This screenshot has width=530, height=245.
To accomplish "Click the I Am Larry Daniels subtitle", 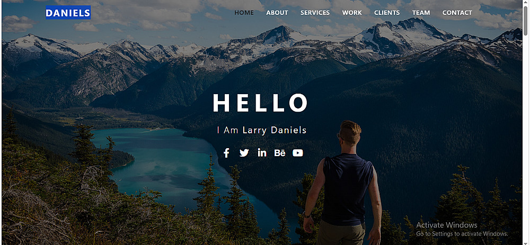I will tap(262, 130).
